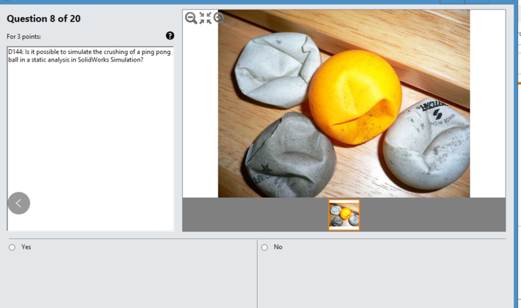This screenshot has width=521, height=308.
Task: Click the magnifier-with-minus icon above the image
Action: [191, 18]
